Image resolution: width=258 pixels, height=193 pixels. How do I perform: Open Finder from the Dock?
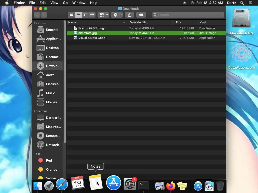tap(38, 186)
